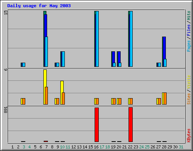
Task: Click day 31 on the x-axis
Action: click(x=181, y=147)
